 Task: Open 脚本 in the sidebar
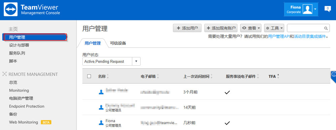pyautogui.click(x=13, y=61)
